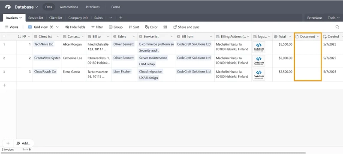Click the Total column formula icon

click(276, 37)
